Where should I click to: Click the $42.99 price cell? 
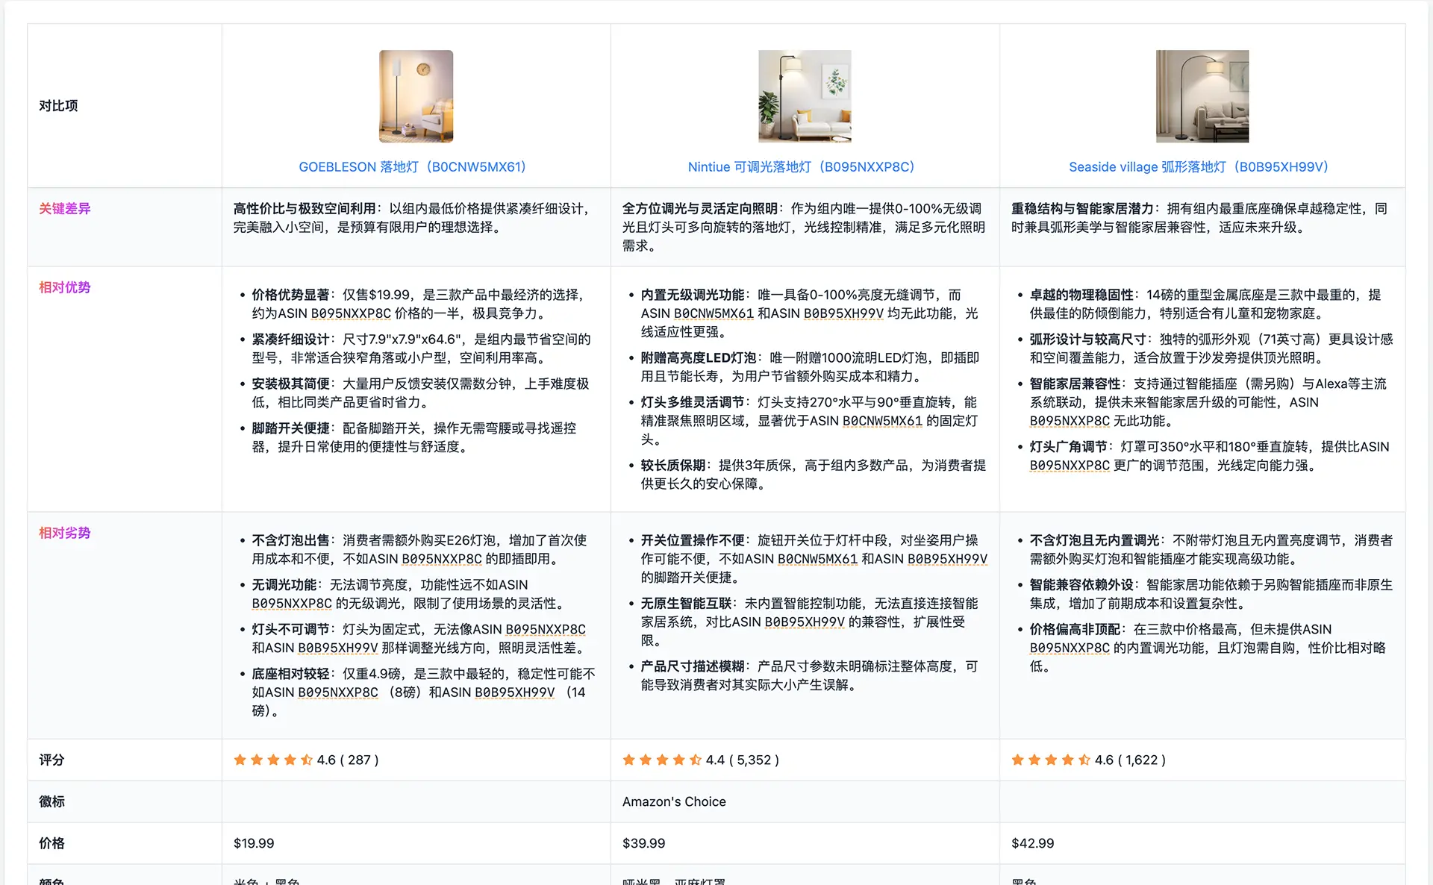point(1032,843)
